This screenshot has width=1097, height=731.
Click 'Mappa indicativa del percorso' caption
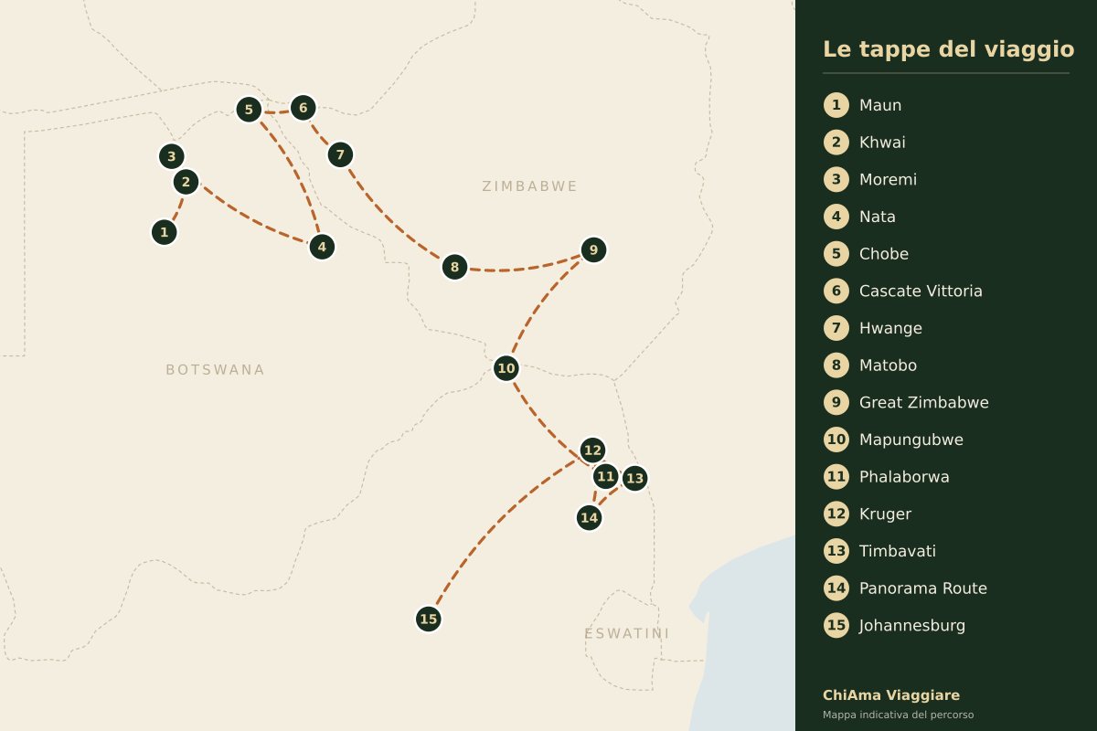(x=898, y=715)
